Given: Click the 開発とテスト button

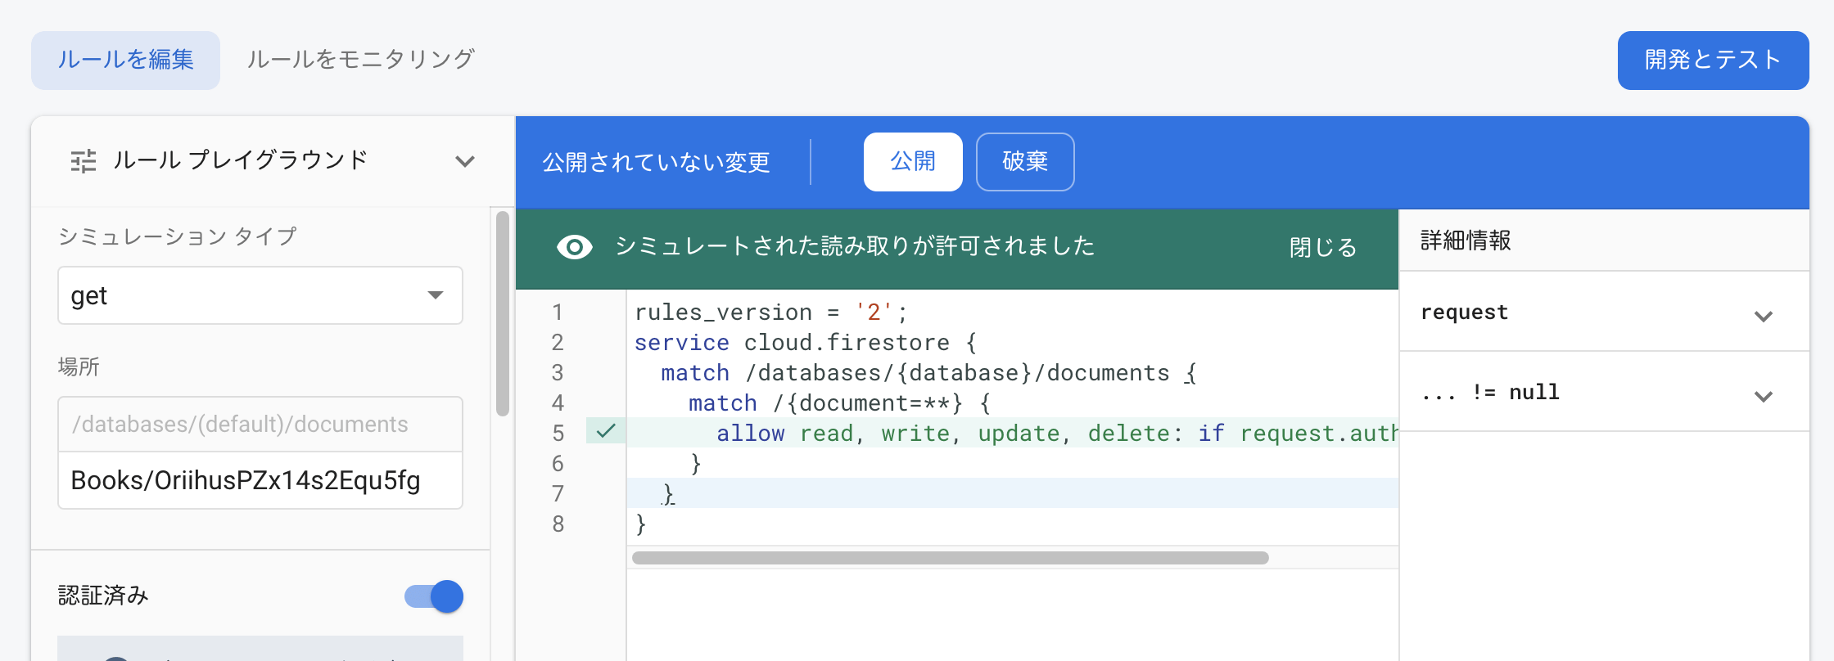Looking at the screenshot, I should click(1713, 60).
